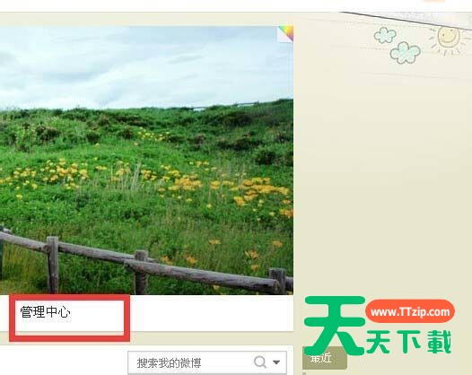Click the larger lower cloud doodle

(405, 53)
